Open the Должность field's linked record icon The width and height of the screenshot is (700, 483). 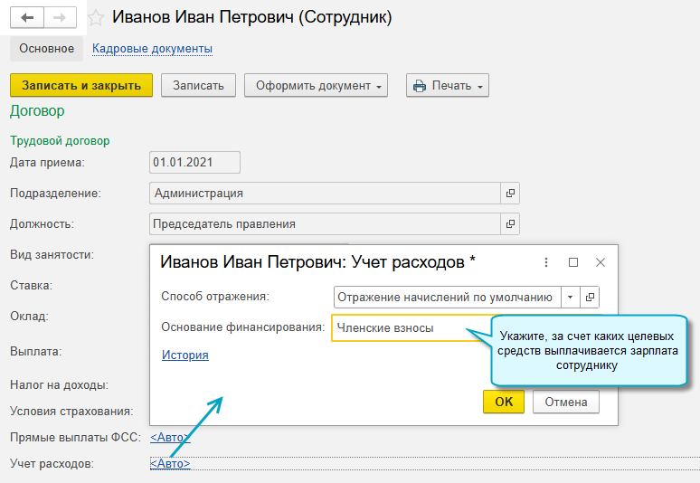pyautogui.click(x=510, y=223)
